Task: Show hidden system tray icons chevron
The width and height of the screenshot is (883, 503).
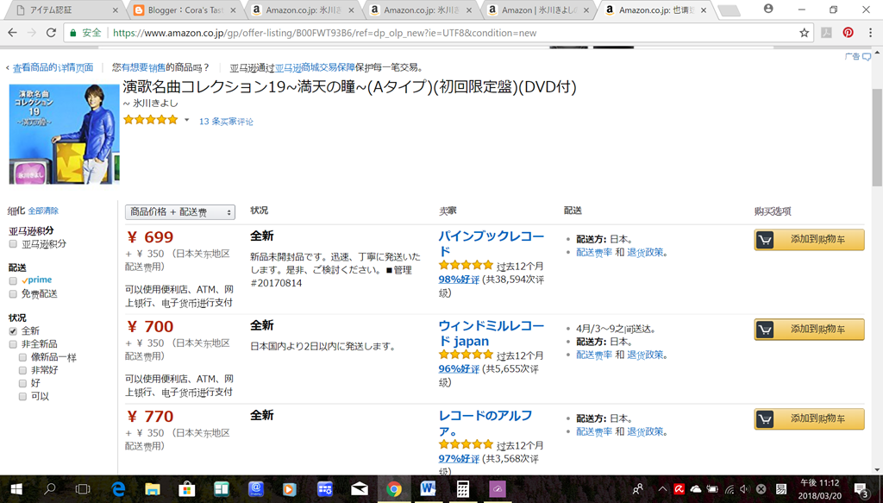Action: tap(662, 489)
